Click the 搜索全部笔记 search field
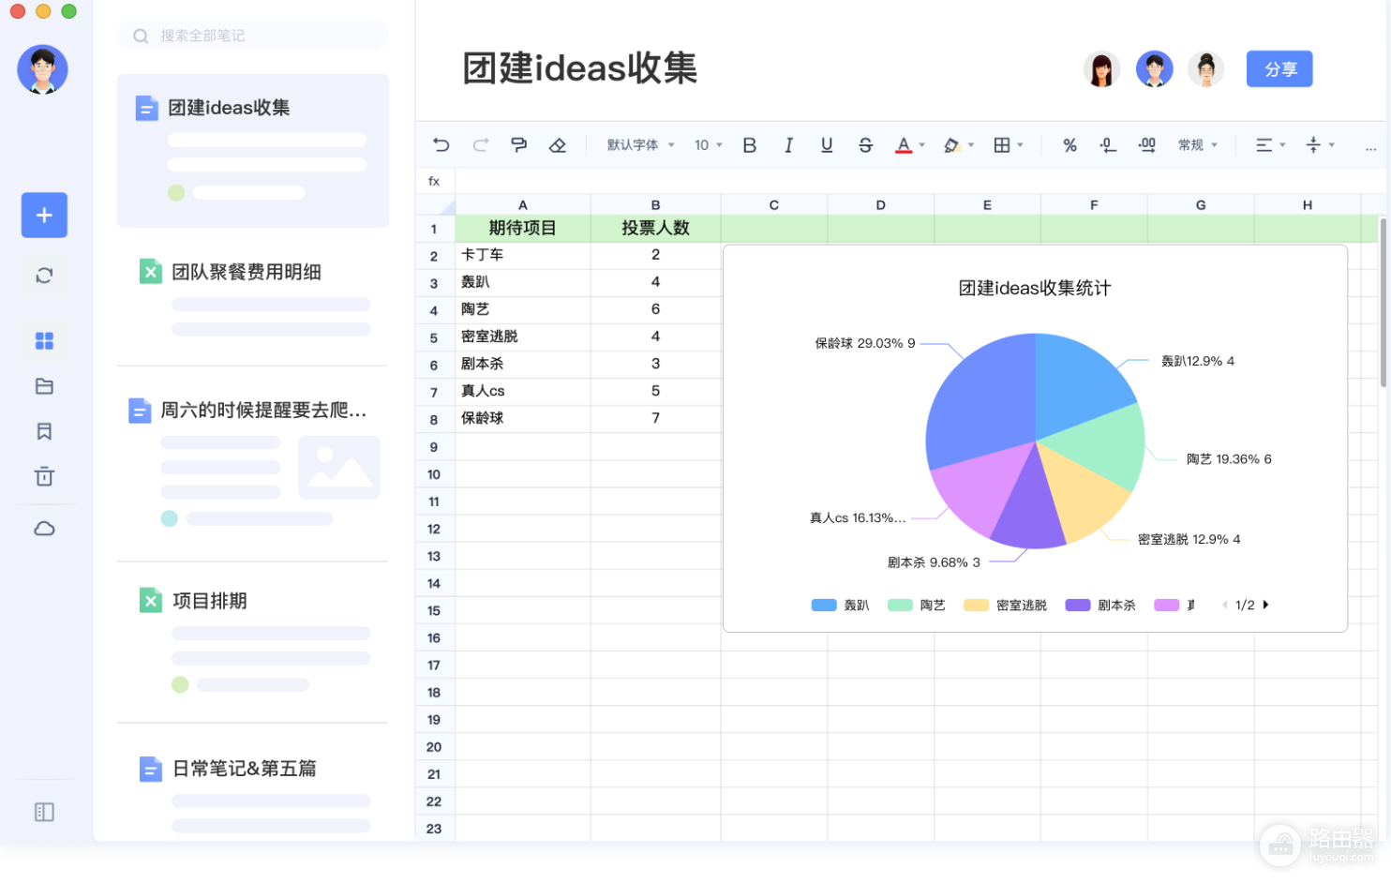This screenshot has width=1391, height=883. point(253,36)
